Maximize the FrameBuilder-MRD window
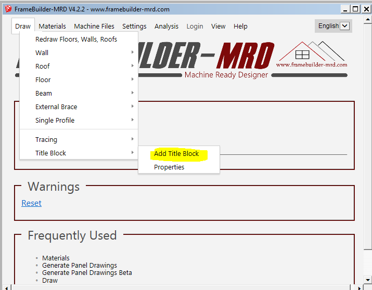This screenshot has height=290, width=372. (355, 9)
